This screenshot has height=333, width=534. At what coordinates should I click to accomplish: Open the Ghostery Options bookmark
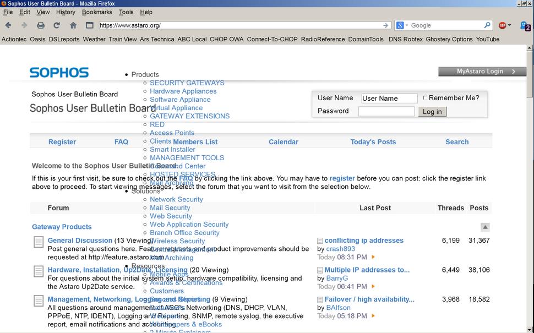tap(449, 39)
